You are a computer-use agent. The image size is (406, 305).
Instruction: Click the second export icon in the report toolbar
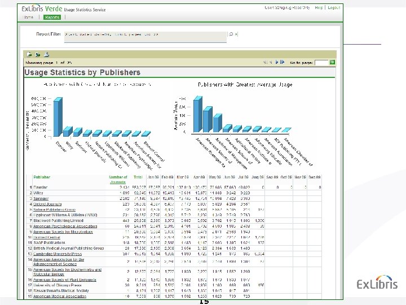pos(38,54)
